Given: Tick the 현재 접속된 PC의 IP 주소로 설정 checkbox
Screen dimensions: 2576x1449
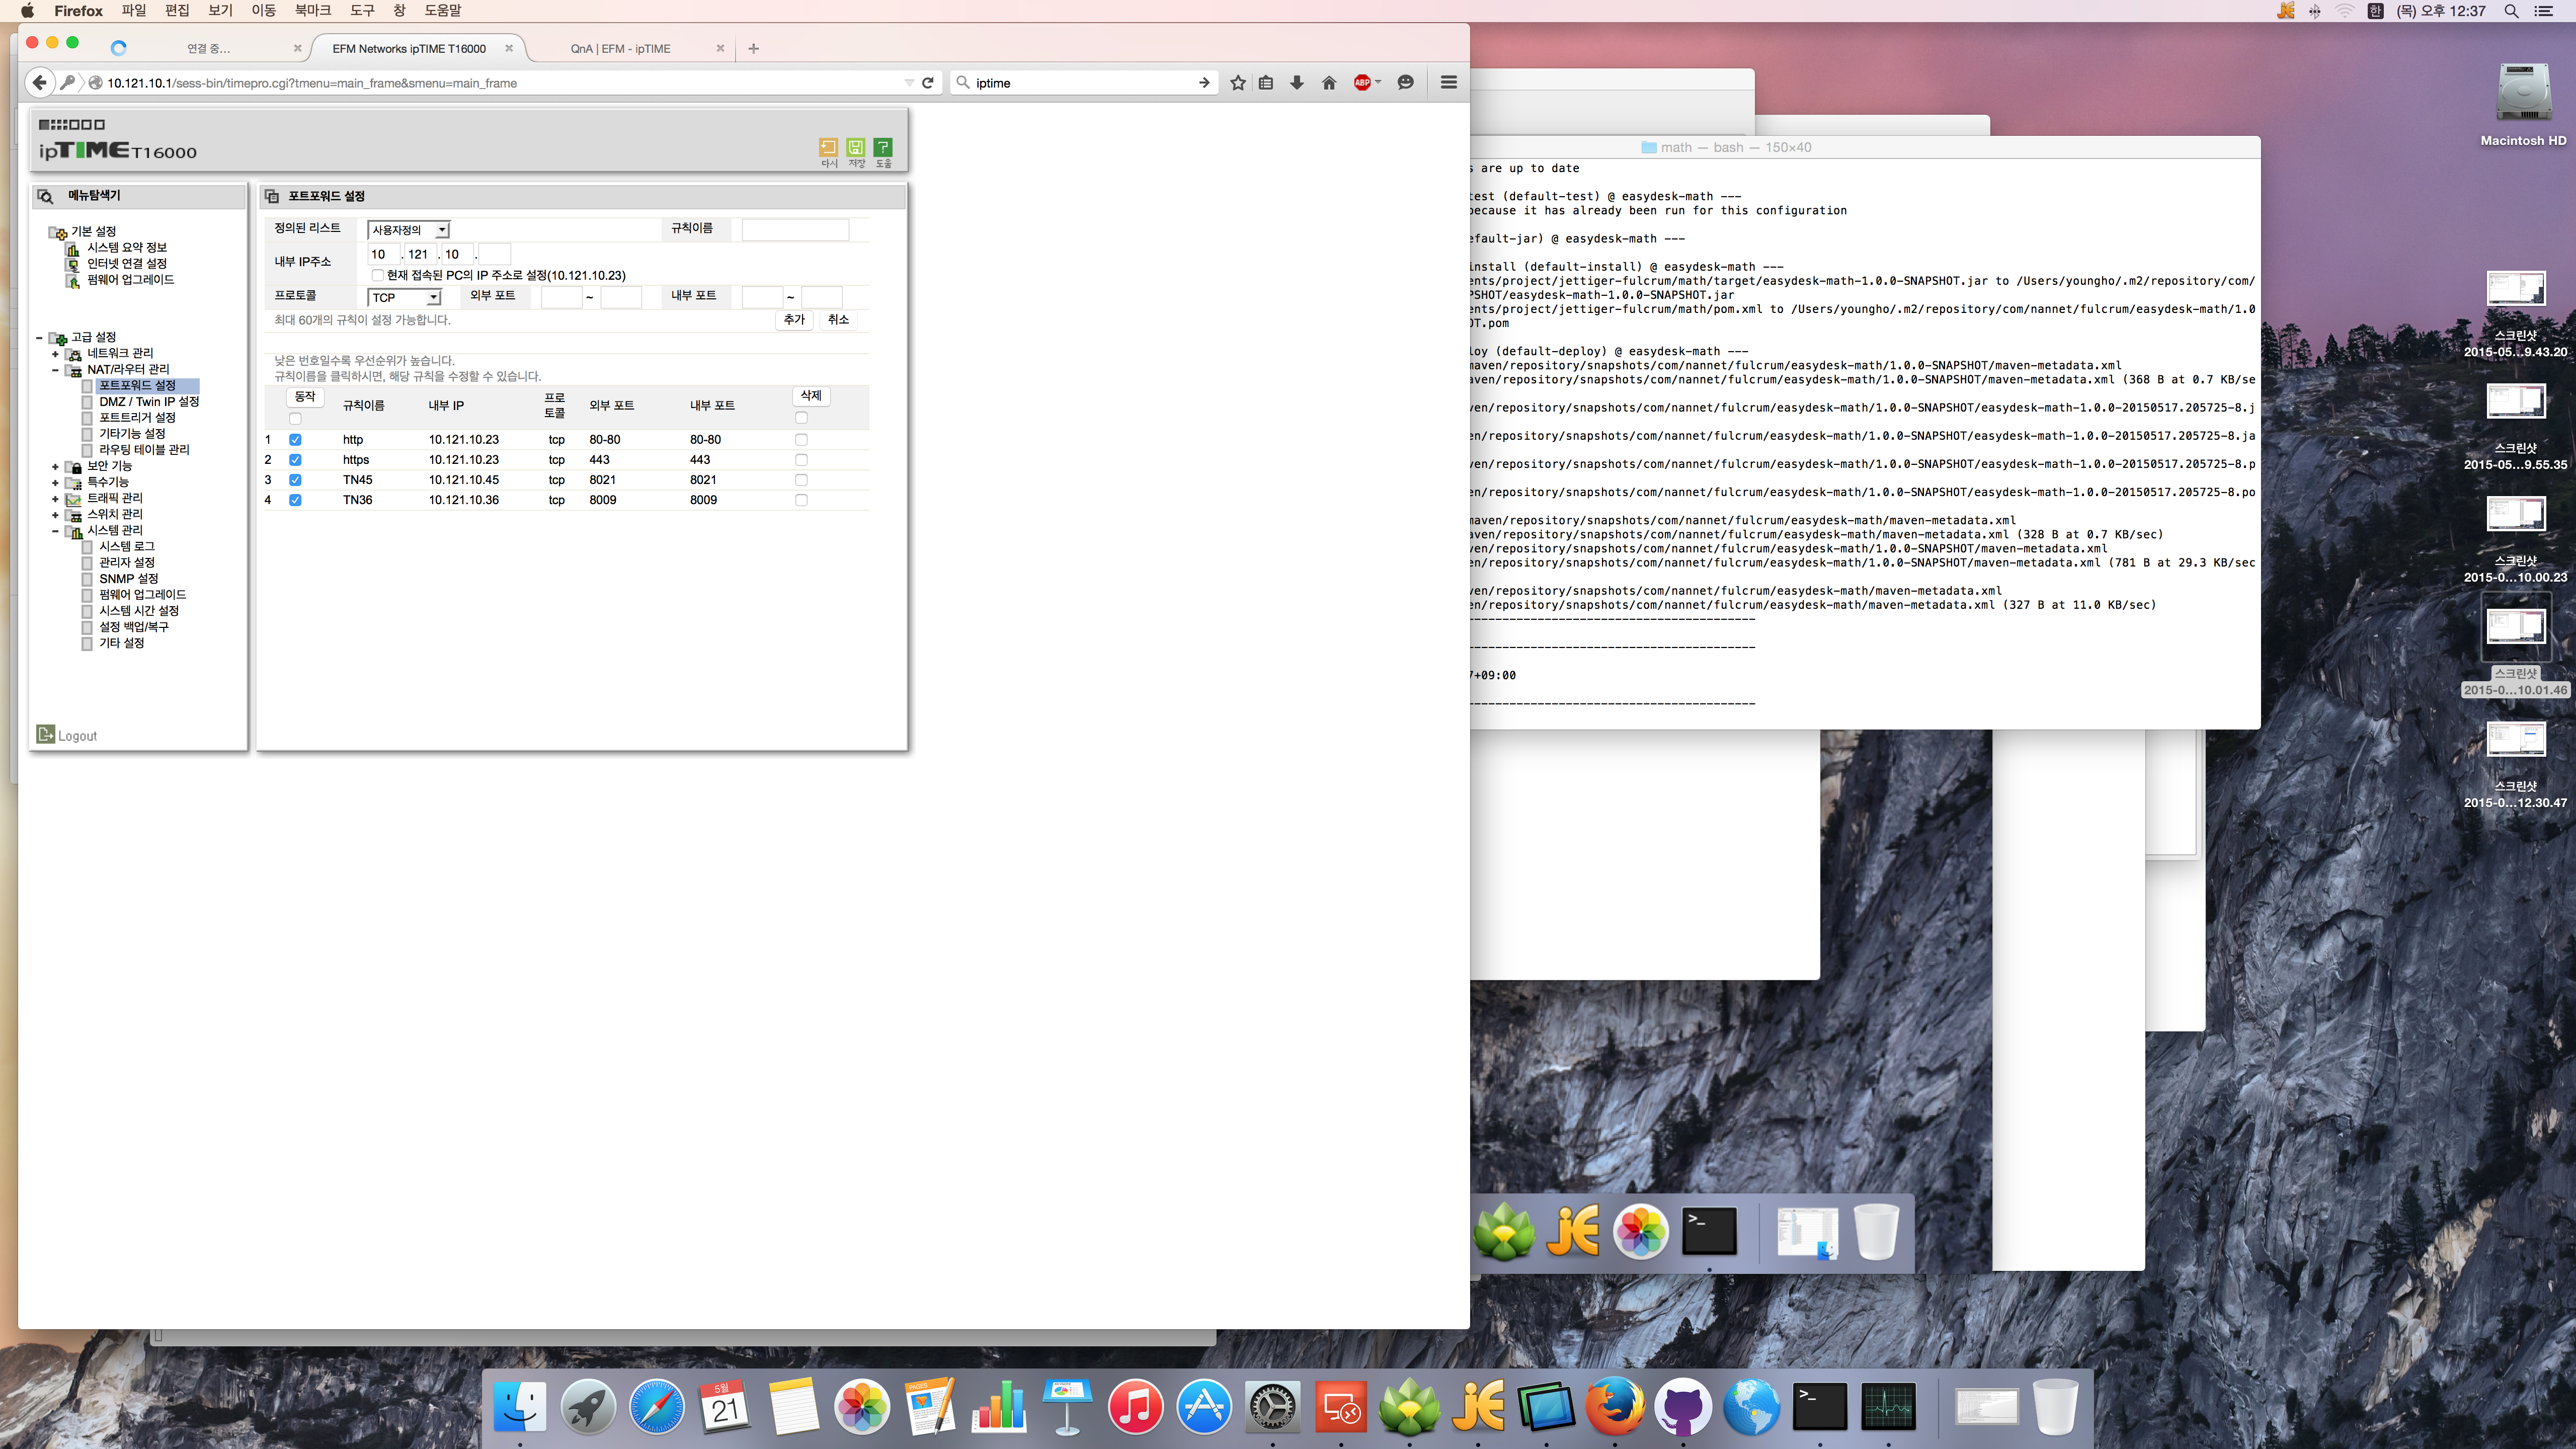Looking at the screenshot, I should point(377,275).
